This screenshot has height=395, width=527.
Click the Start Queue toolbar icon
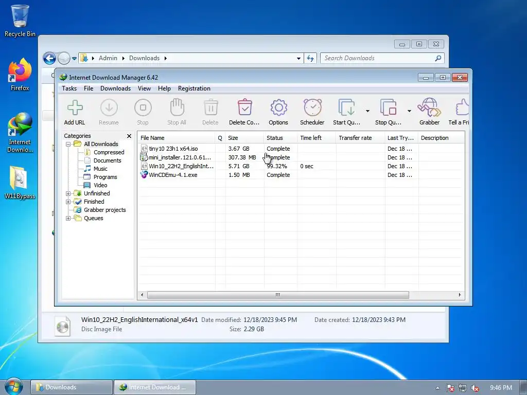[346, 108]
